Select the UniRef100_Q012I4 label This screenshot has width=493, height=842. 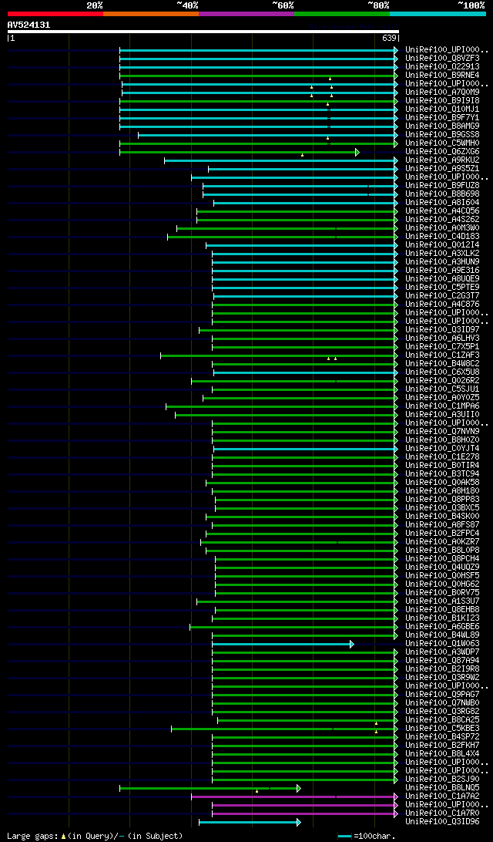pos(443,245)
